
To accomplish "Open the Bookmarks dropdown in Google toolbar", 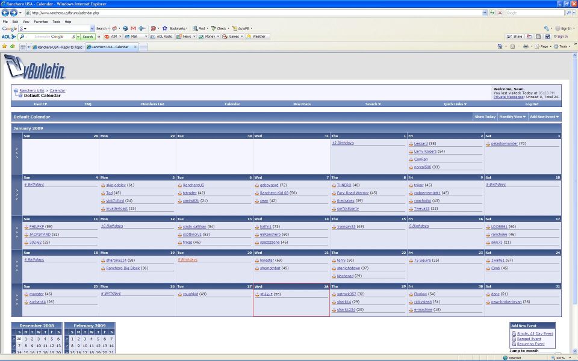I will pos(187,28).
